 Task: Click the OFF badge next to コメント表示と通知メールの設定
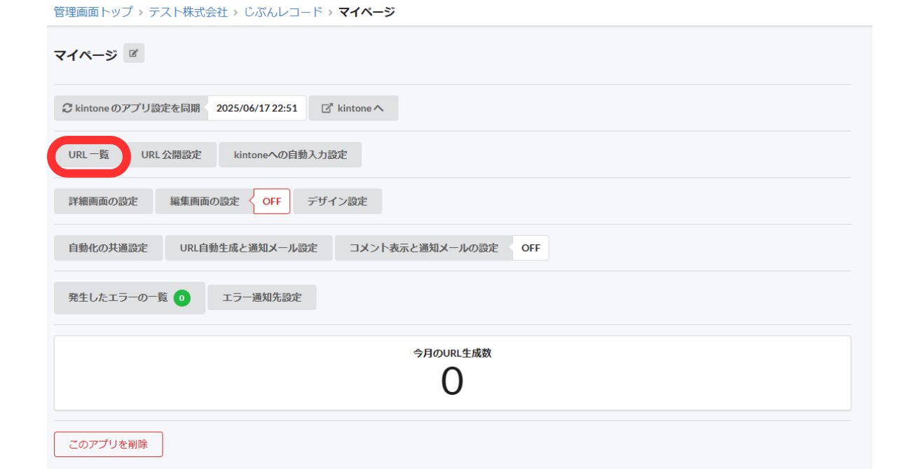pyautogui.click(x=530, y=248)
